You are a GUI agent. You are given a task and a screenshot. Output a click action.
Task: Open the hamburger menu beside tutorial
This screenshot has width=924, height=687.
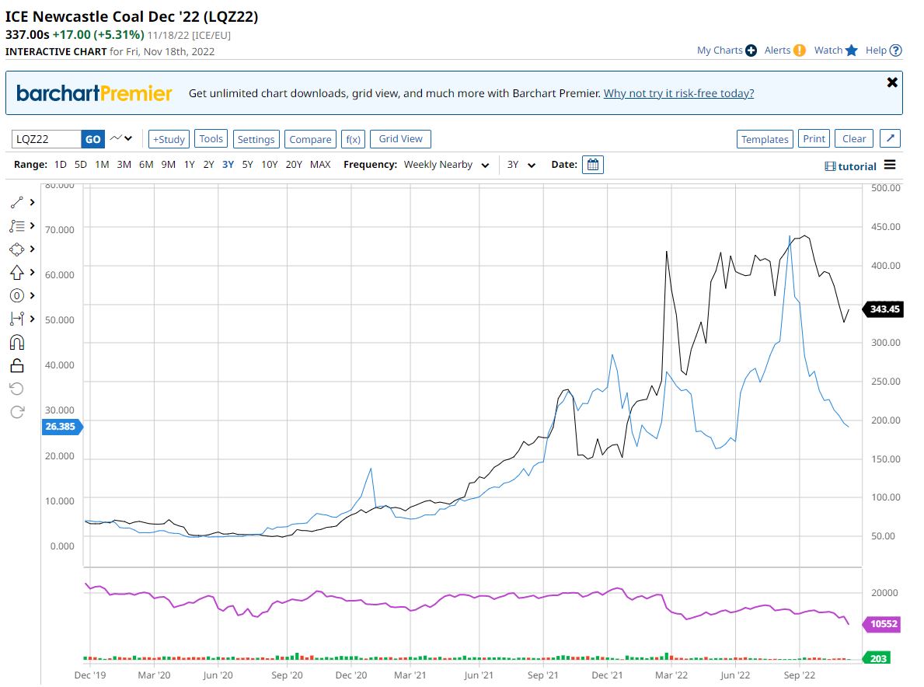pyautogui.click(x=890, y=166)
